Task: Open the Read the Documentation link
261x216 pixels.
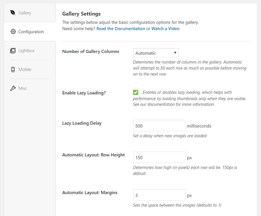Action: (121, 28)
